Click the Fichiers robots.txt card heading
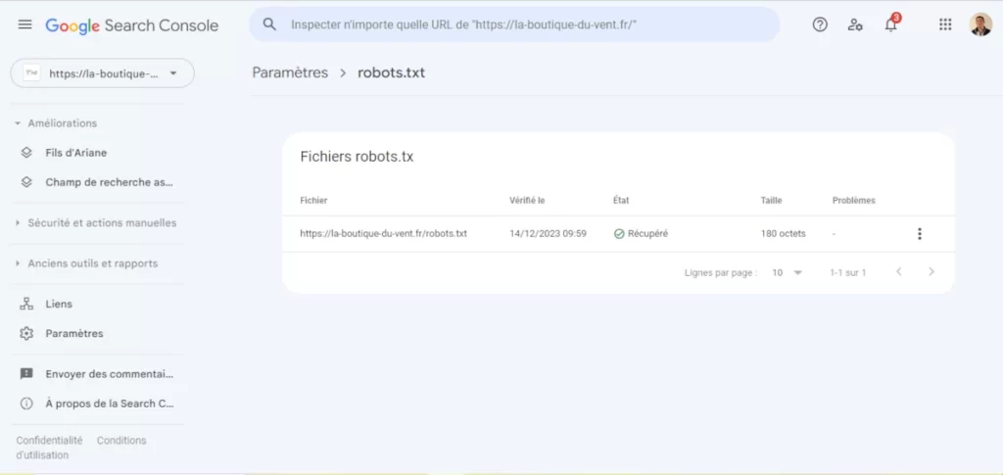The image size is (1003, 475). [357, 157]
